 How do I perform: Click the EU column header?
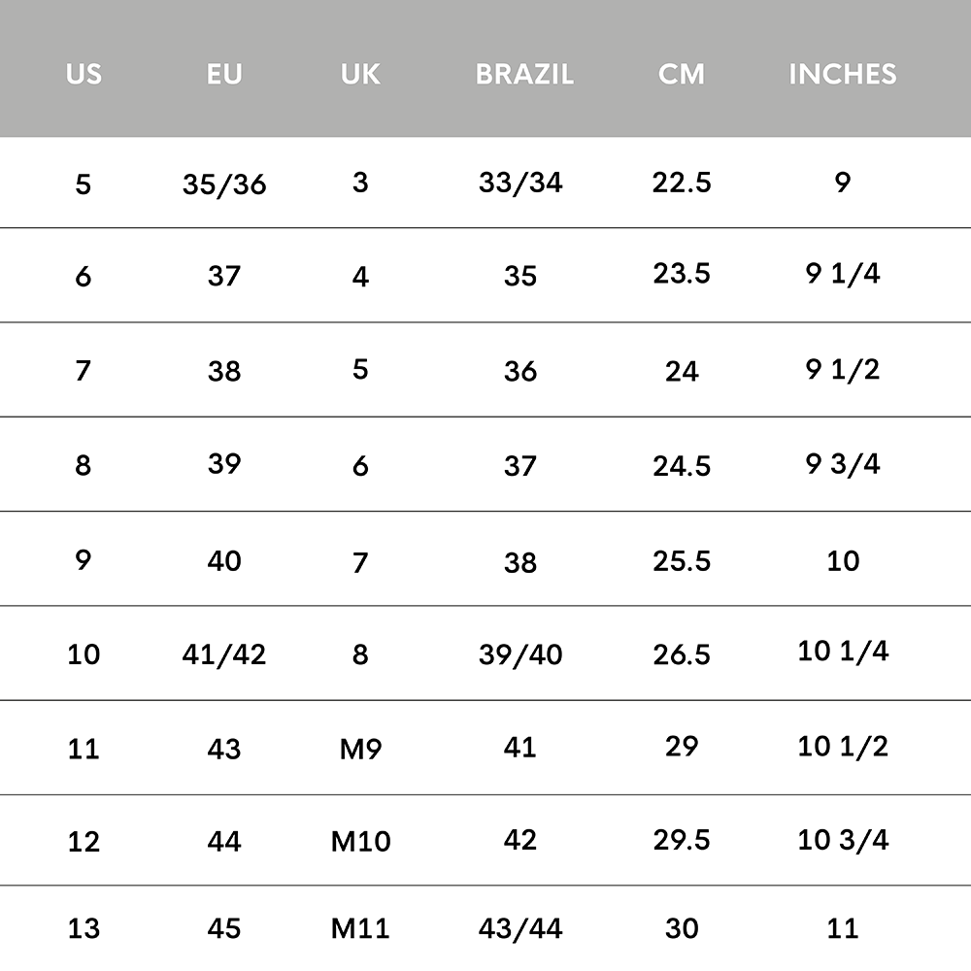pos(224,75)
